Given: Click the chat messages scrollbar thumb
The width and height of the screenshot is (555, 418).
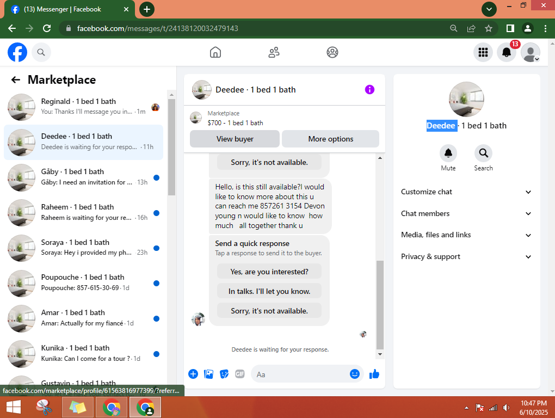Looking at the screenshot, I should pos(380,305).
